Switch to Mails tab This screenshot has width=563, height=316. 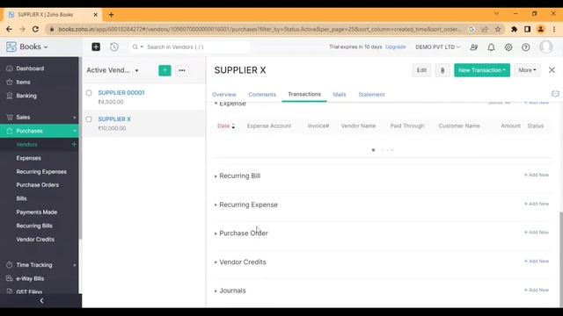pyautogui.click(x=340, y=95)
